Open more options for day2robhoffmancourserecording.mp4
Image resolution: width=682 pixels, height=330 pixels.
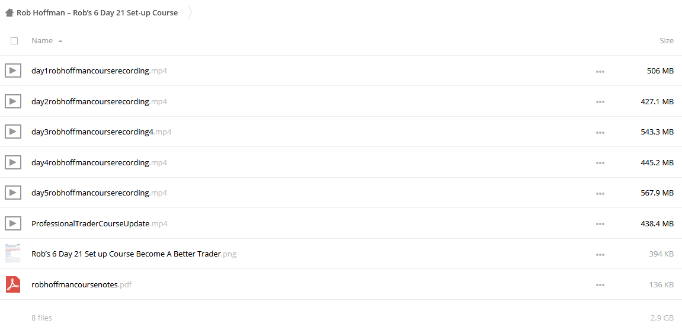click(600, 102)
